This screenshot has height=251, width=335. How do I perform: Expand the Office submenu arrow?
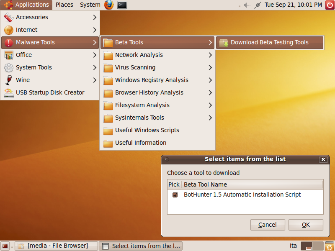pos(95,55)
